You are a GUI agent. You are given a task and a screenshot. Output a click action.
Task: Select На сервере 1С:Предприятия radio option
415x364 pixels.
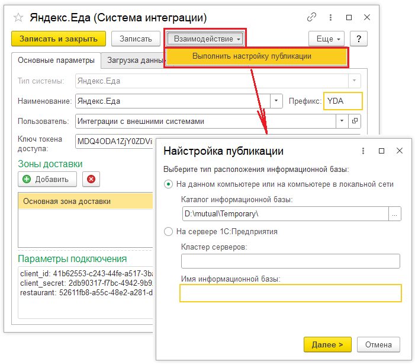[168, 232]
